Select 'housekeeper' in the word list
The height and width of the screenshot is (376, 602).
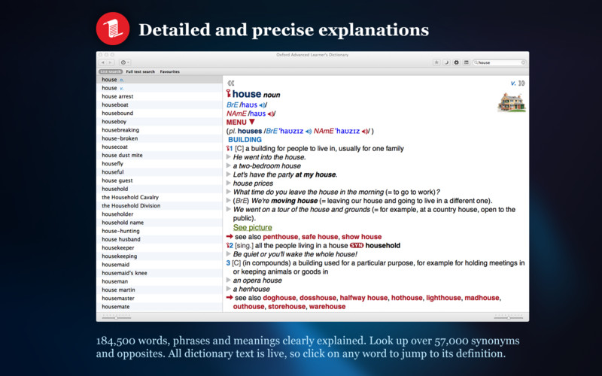click(160, 248)
